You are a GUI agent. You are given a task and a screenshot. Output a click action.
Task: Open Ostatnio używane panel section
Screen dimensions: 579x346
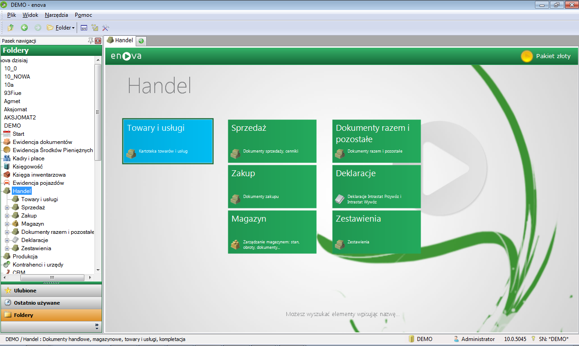click(51, 303)
